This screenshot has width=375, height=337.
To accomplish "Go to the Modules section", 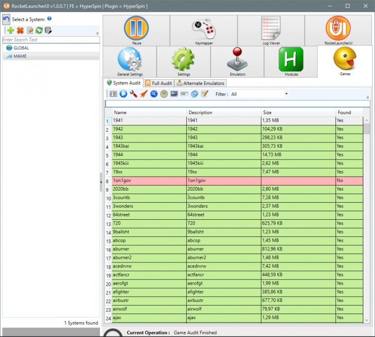I will pos(291,62).
